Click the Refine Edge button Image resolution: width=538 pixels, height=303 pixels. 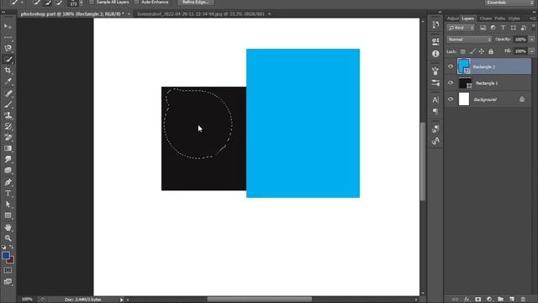[x=196, y=2]
